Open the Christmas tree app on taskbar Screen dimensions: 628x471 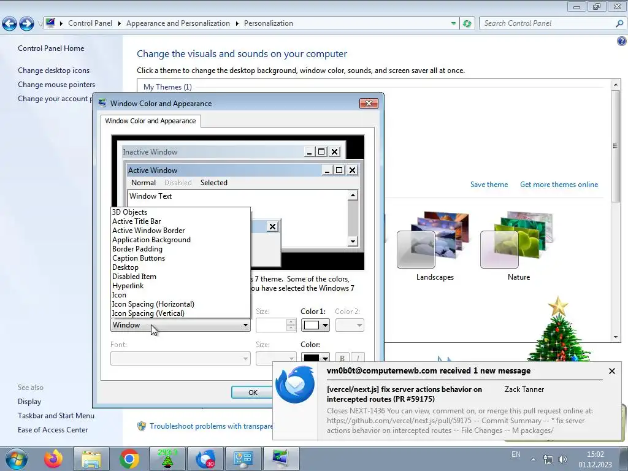click(167, 459)
